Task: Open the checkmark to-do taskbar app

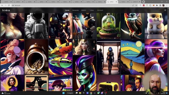Action: [95, 93]
